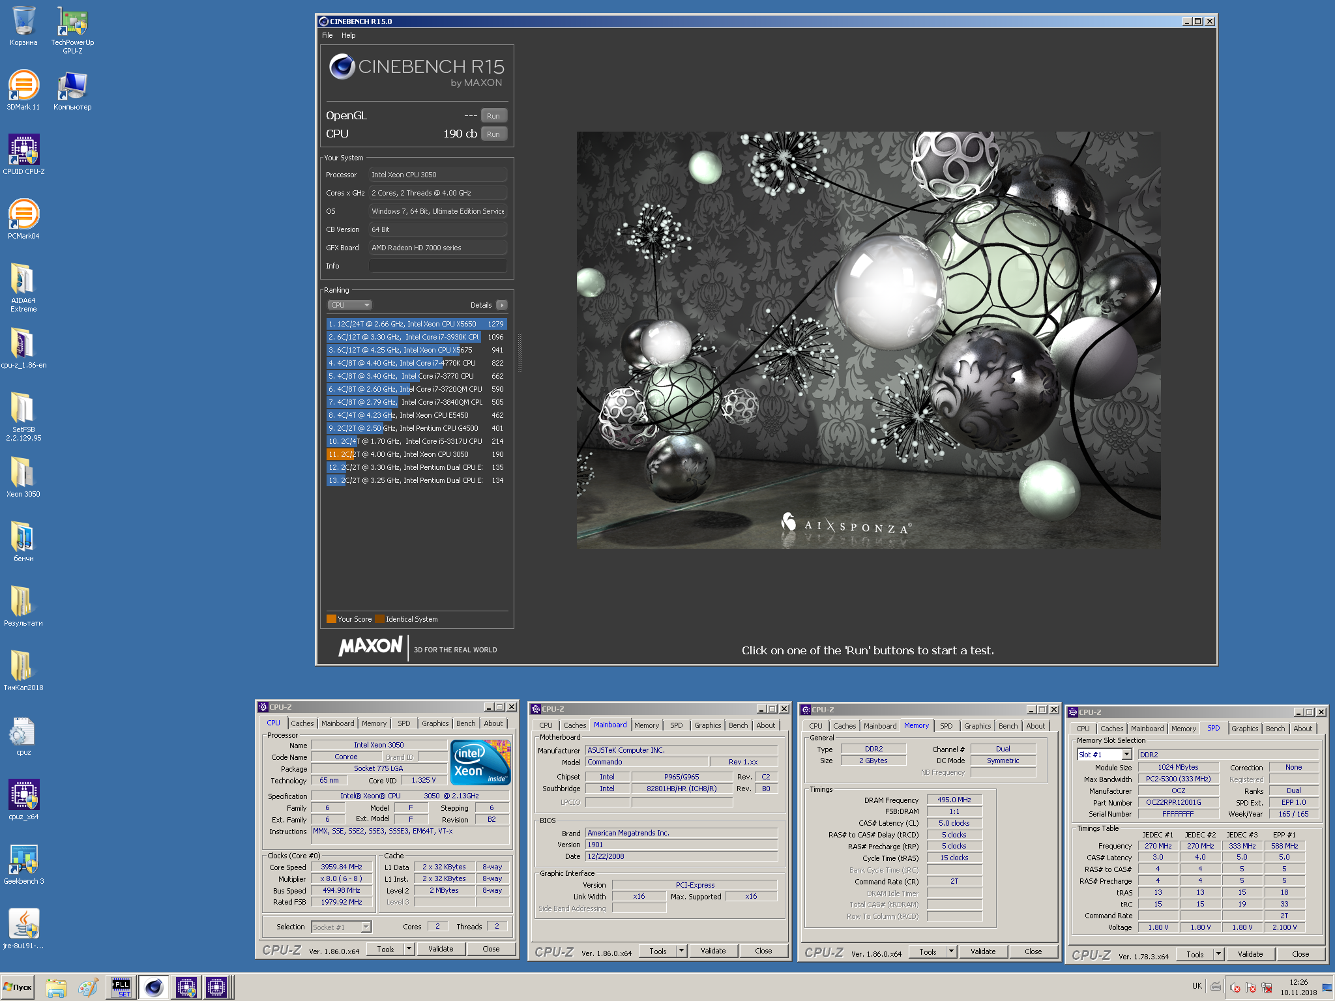Launch PCMark04 desktop shortcut
The width and height of the screenshot is (1335, 1001).
(23, 219)
